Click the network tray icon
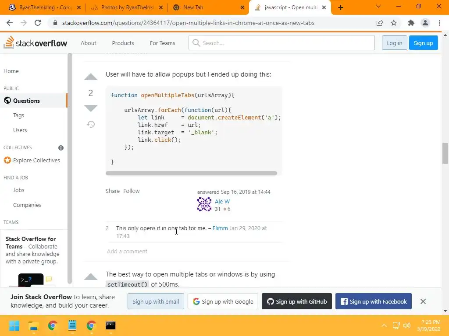This screenshot has width=449, height=336. (x=396, y=325)
